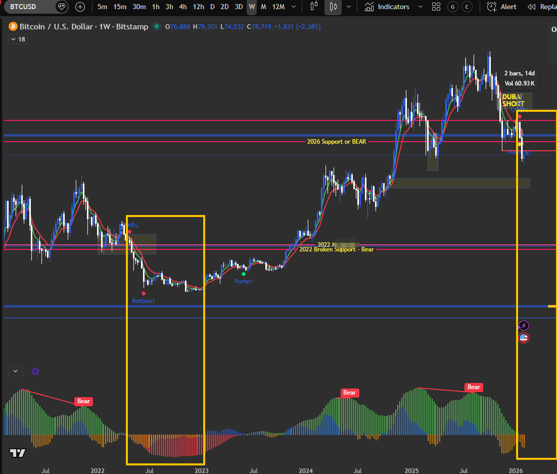Image resolution: width=557 pixels, height=474 pixels.
Task: Click the red diamond Bottom marker
Action: point(144,293)
